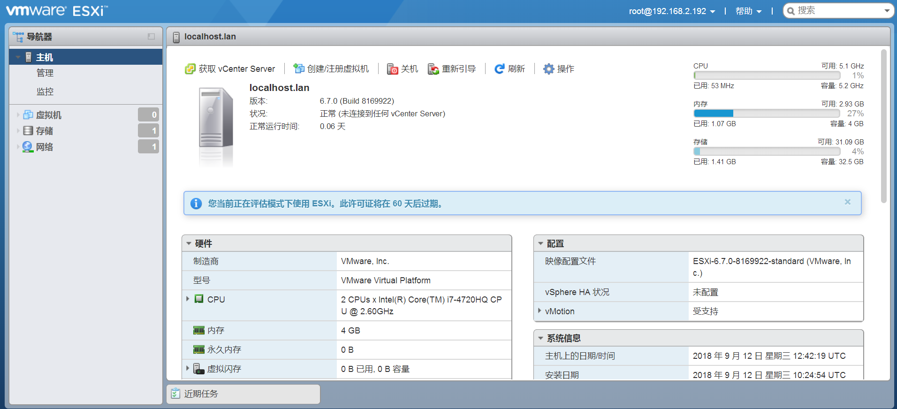Image resolution: width=897 pixels, height=409 pixels.
Task: Click the 内存 memory usage bar
Action: click(766, 114)
